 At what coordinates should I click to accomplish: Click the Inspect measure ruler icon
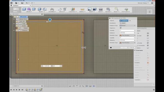click(83, 9)
